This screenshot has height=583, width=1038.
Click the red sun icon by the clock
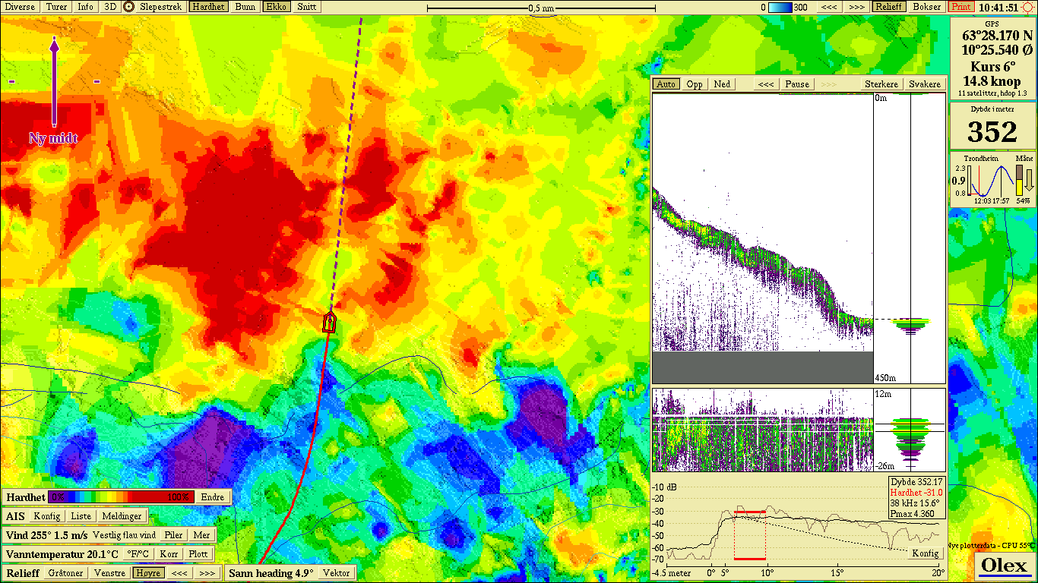click(x=1027, y=7)
